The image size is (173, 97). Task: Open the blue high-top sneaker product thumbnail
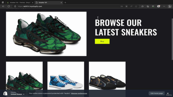pyautogui.click(x=66, y=76)
